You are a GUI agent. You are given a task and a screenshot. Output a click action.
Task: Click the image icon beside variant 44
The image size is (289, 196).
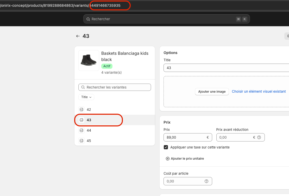81,130
